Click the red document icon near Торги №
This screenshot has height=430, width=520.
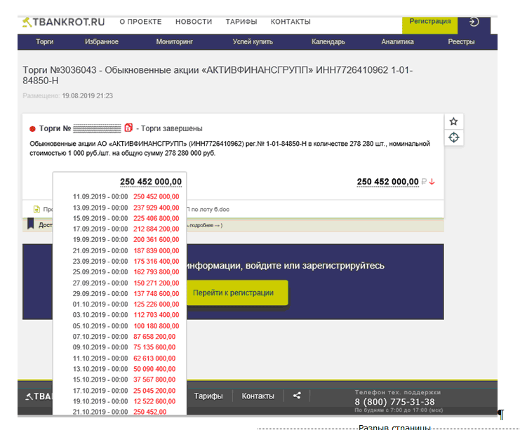pos(128,128)
